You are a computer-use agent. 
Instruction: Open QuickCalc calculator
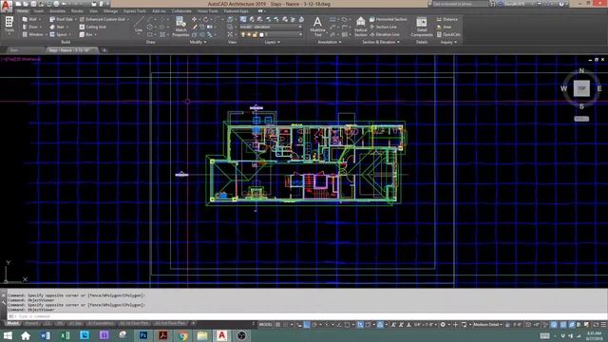[448, 34]
